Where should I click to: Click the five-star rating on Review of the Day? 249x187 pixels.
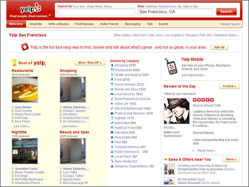[203, 100]
